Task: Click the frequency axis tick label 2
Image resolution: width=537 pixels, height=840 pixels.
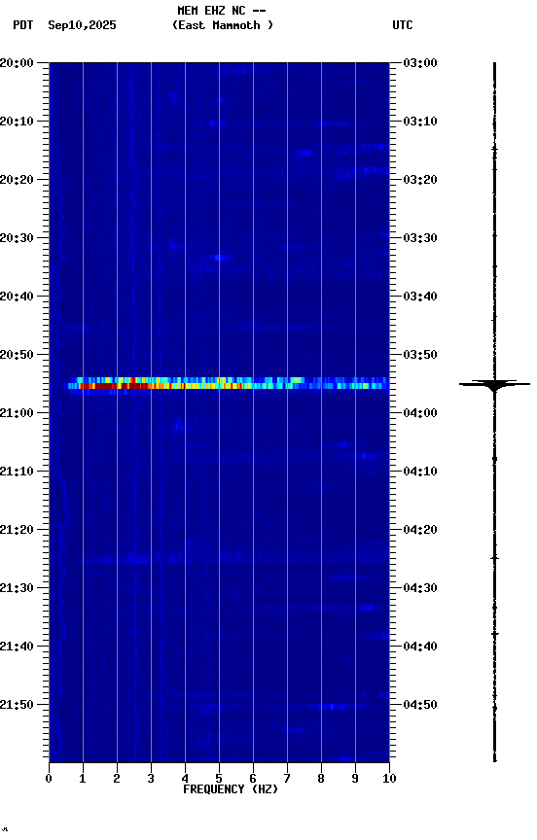Action: point(117,779)
